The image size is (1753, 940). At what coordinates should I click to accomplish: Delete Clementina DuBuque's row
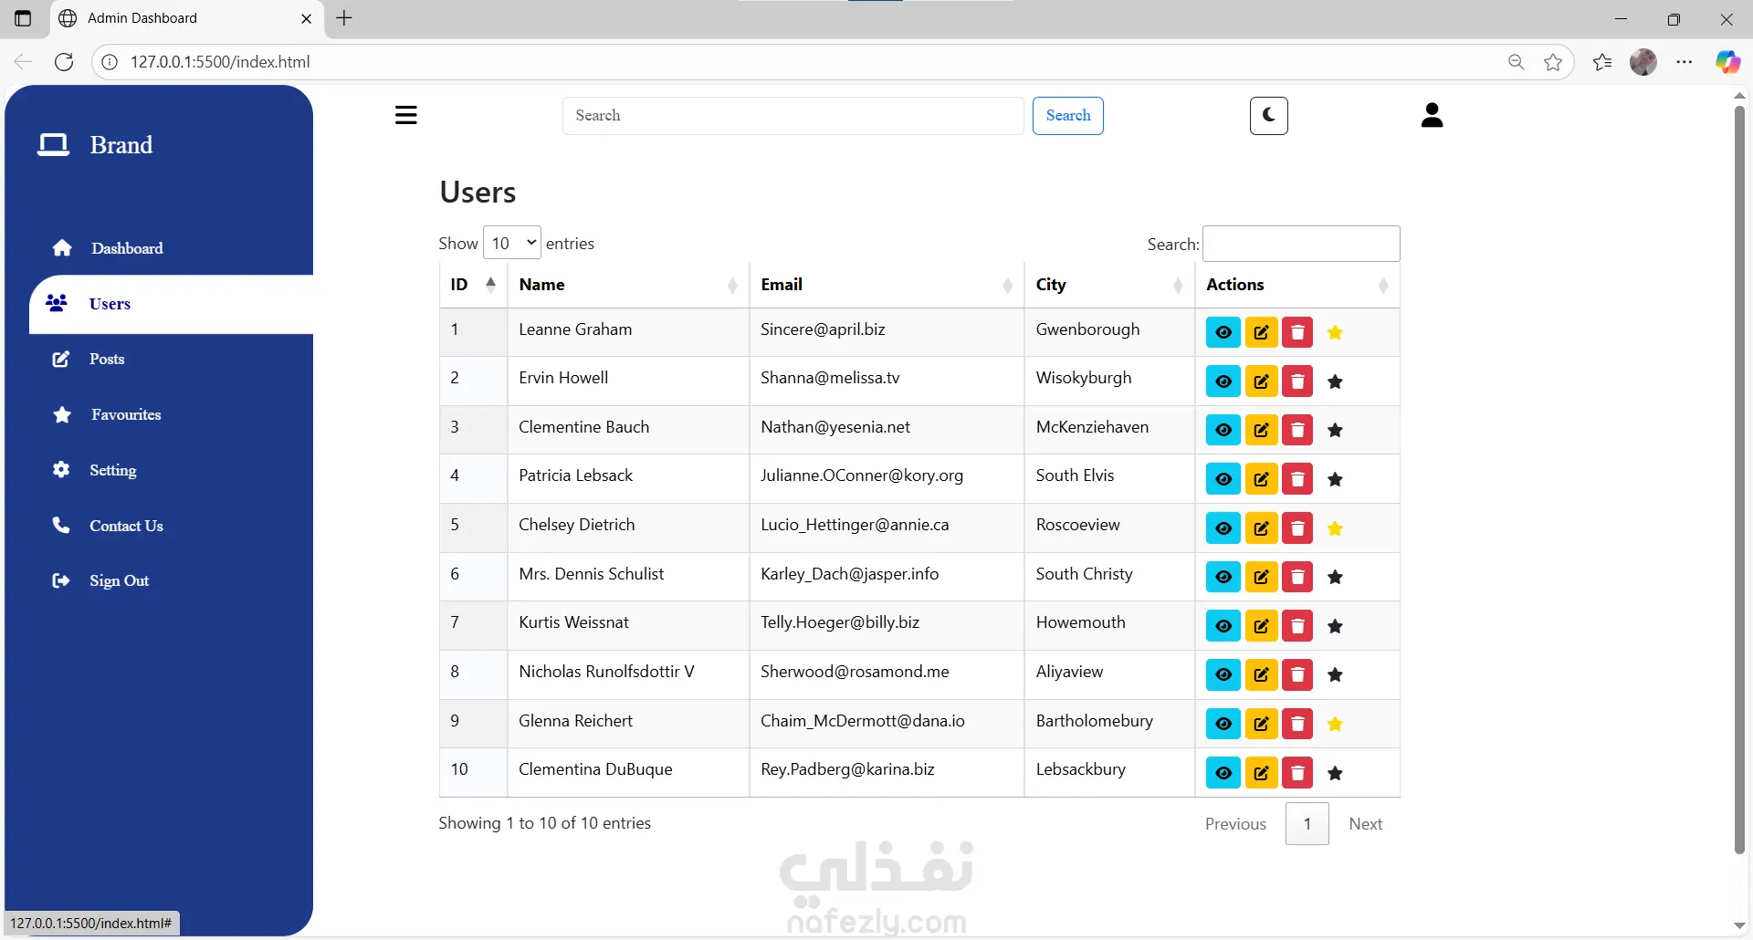(1297, 773)
